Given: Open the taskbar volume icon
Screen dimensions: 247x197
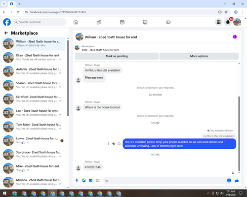Looking at the screenshot, I should coord(222,193).
